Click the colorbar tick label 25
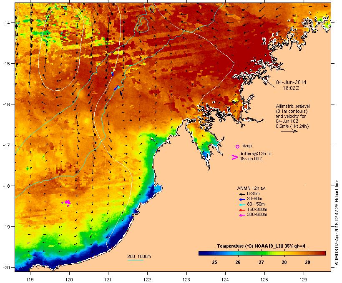This screenshot has height=283, width=342. 215,262
